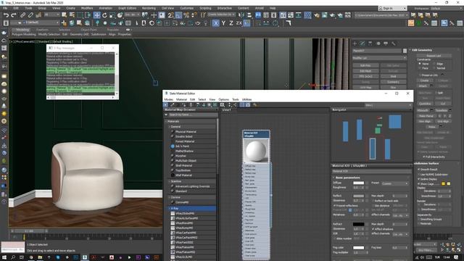Click the Select tool in Slate Material Editor toolbar

[x=165, y=104]
